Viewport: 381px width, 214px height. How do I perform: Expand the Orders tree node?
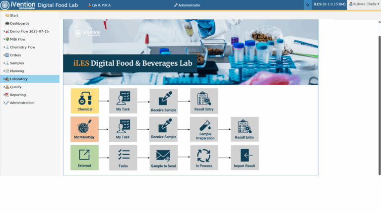(4, 55)
